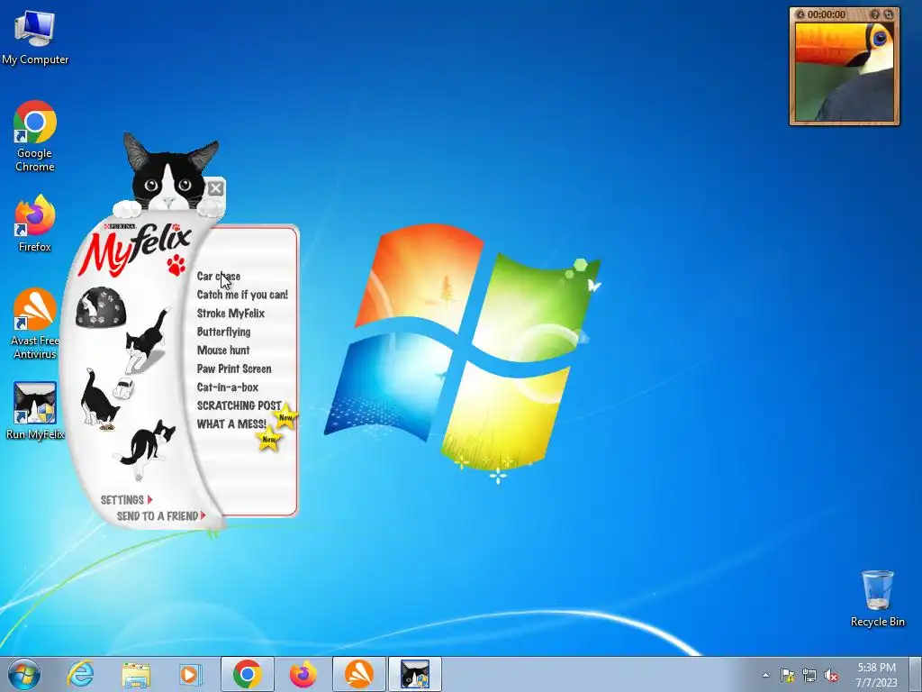
Task: Click the toucan picture puzzle gadget image
Action: (x=845, y=72)
